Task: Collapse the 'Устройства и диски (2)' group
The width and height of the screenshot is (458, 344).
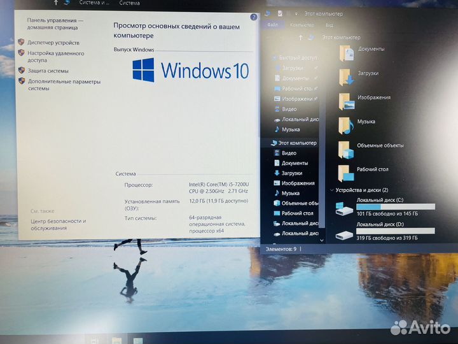Action: point(332,190)
